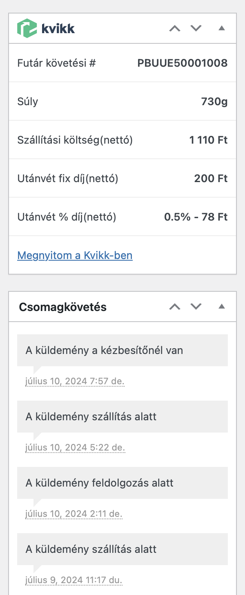
Task: Click the Súly value 730g
Action: coord(214,101)
